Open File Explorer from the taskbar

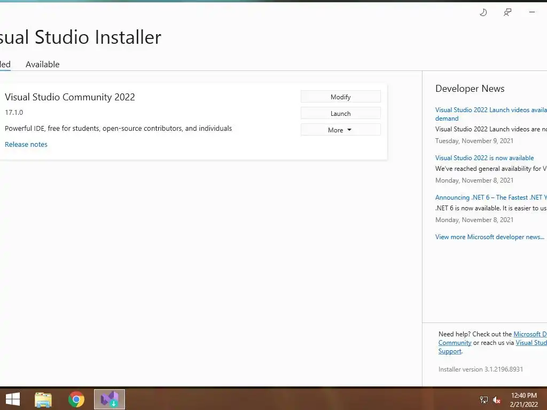[x=43, y=399]
